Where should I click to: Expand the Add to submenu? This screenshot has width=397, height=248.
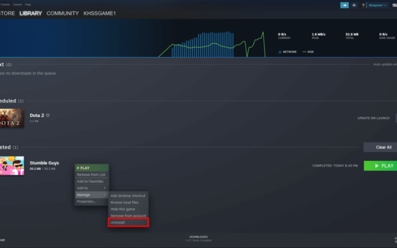point(92,188)
